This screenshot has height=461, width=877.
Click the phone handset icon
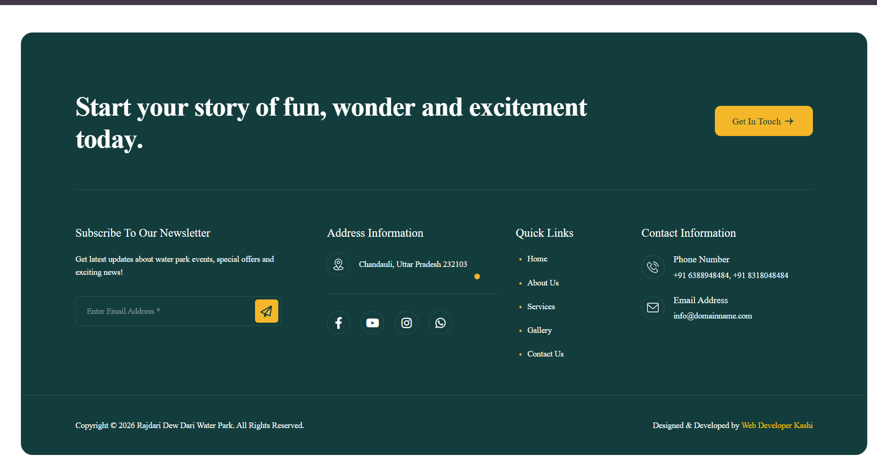click(653, 266)
